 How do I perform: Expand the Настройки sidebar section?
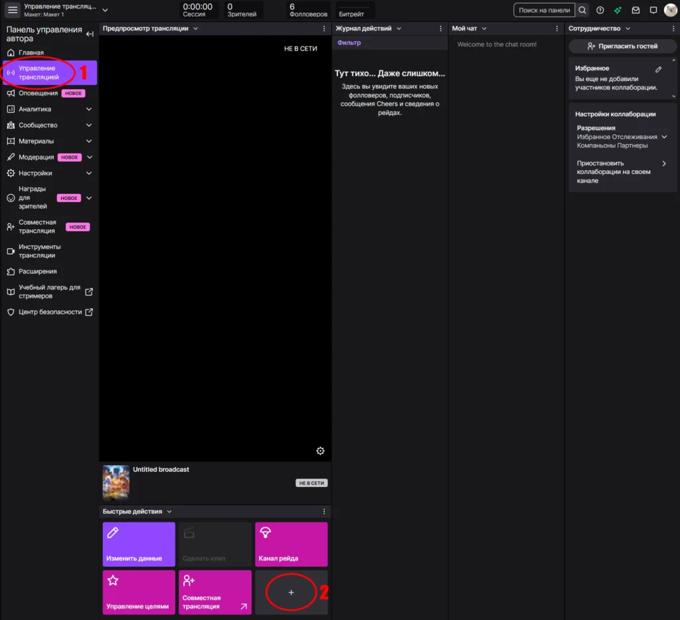point(89,173)
